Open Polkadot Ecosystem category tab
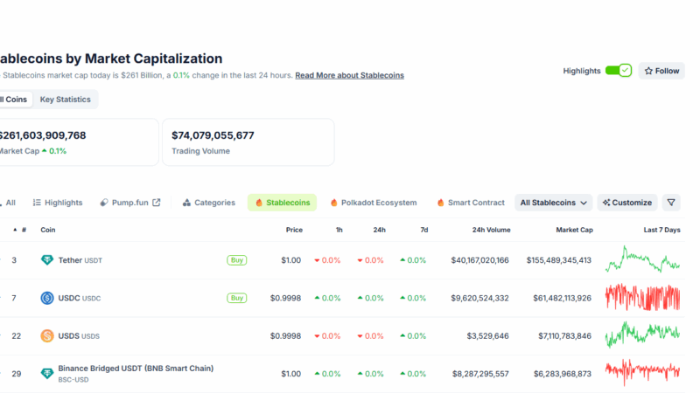 pos(374,203)
